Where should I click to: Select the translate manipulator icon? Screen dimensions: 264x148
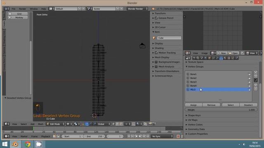pos(87,124)
